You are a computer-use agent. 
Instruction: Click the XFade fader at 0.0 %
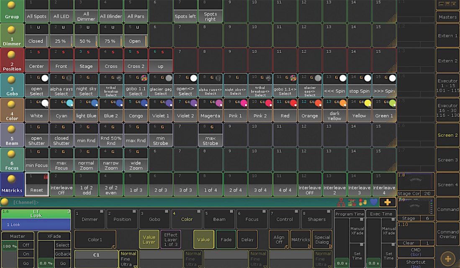tap(46, 254)
